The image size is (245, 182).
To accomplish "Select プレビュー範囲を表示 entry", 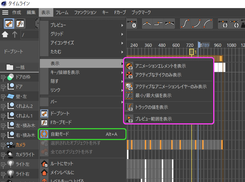I will pyautogui.click(x=153, y=119).
